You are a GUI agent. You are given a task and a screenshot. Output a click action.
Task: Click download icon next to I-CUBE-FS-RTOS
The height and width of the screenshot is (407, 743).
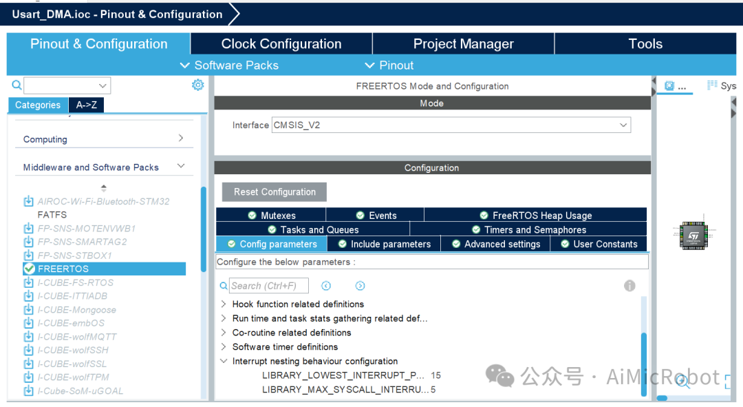point(28,282)
